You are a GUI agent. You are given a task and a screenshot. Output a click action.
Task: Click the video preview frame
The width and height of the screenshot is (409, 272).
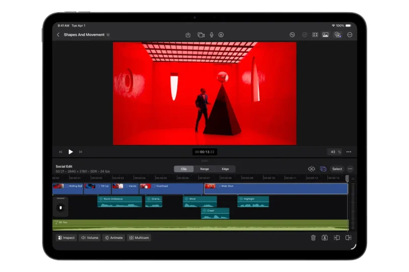point(204,94)
